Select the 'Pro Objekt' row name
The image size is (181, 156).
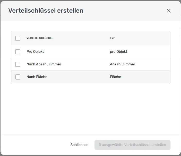tap(35, 51)
